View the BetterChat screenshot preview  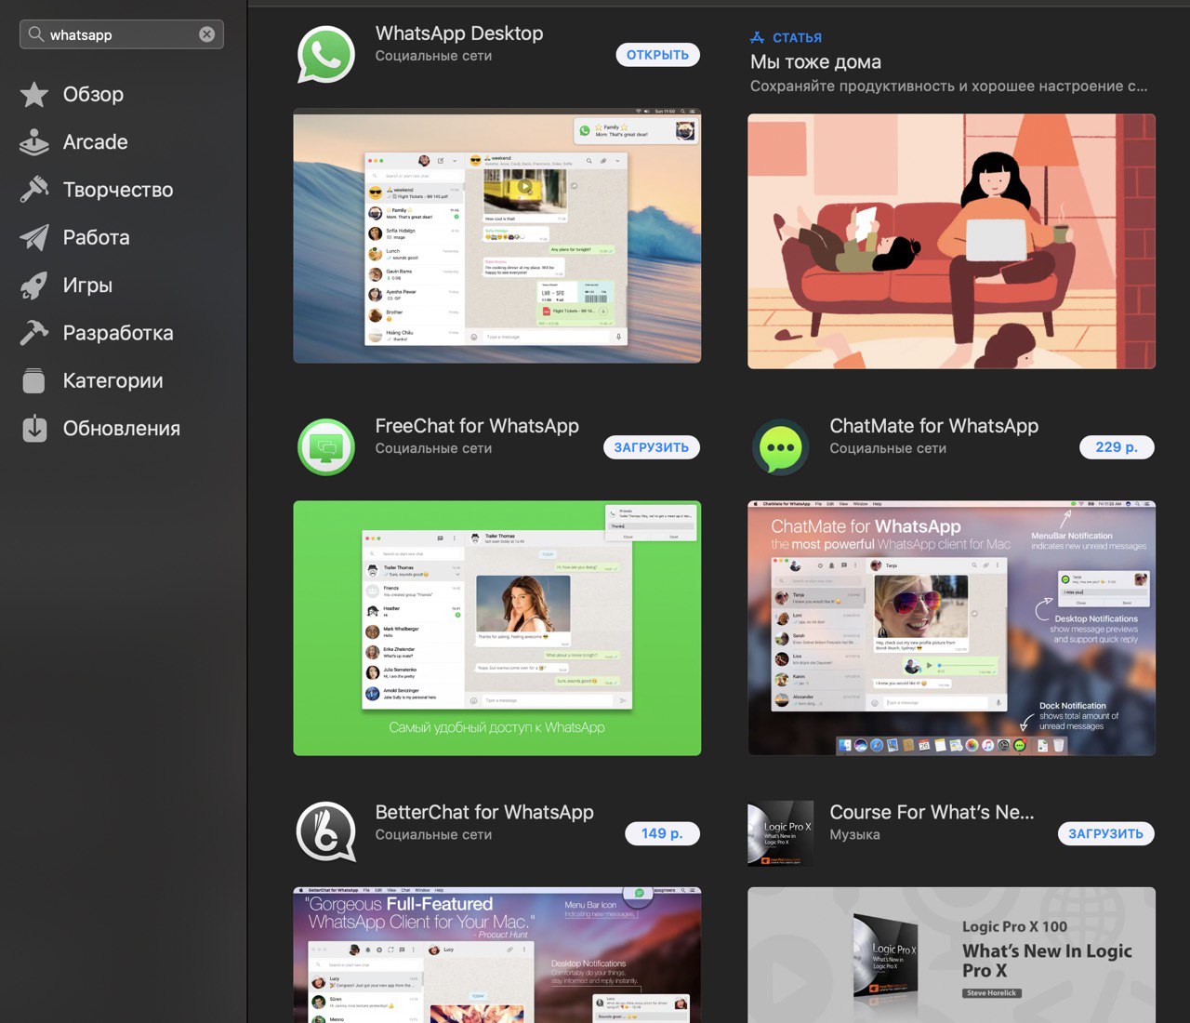(497, 955)
